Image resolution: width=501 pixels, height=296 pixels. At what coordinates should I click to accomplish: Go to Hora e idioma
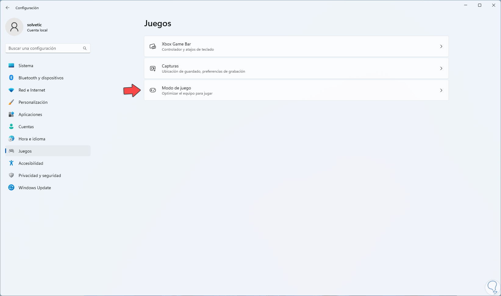coord(32,139)
